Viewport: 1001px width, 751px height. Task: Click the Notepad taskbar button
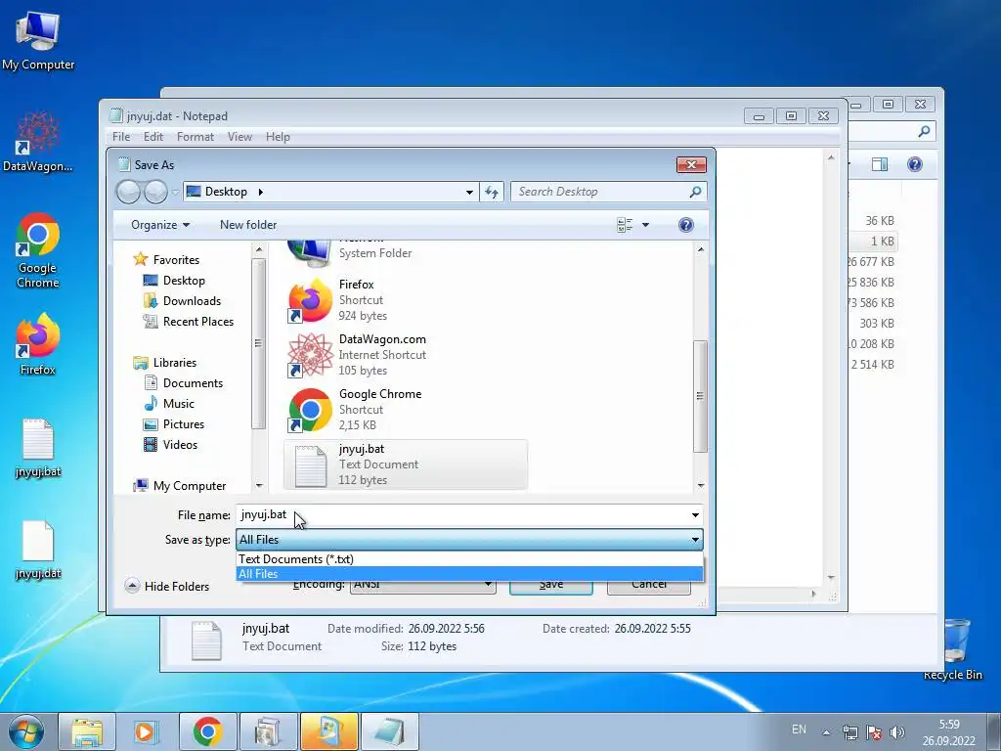pos(390,731)
